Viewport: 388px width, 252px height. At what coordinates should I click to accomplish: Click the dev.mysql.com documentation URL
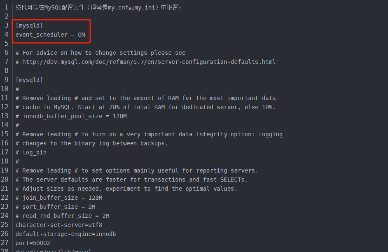(149, 62)
